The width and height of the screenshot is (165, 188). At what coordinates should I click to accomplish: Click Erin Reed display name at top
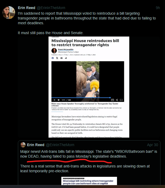coord(26,8)
